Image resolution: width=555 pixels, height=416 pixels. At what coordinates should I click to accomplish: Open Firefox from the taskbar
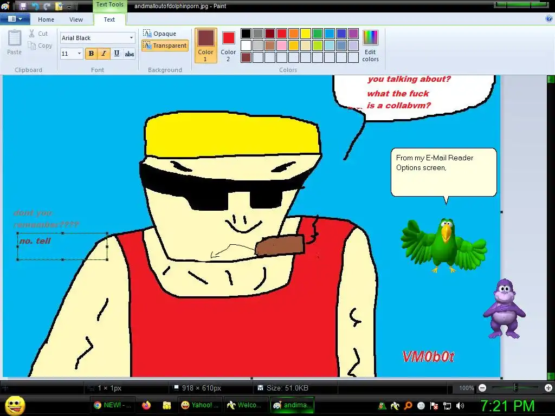click(x=146, y=405)
